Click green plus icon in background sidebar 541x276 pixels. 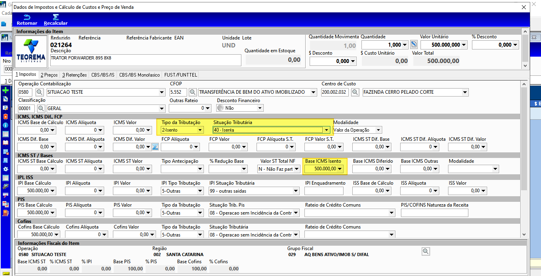click(x=6, y=91)
